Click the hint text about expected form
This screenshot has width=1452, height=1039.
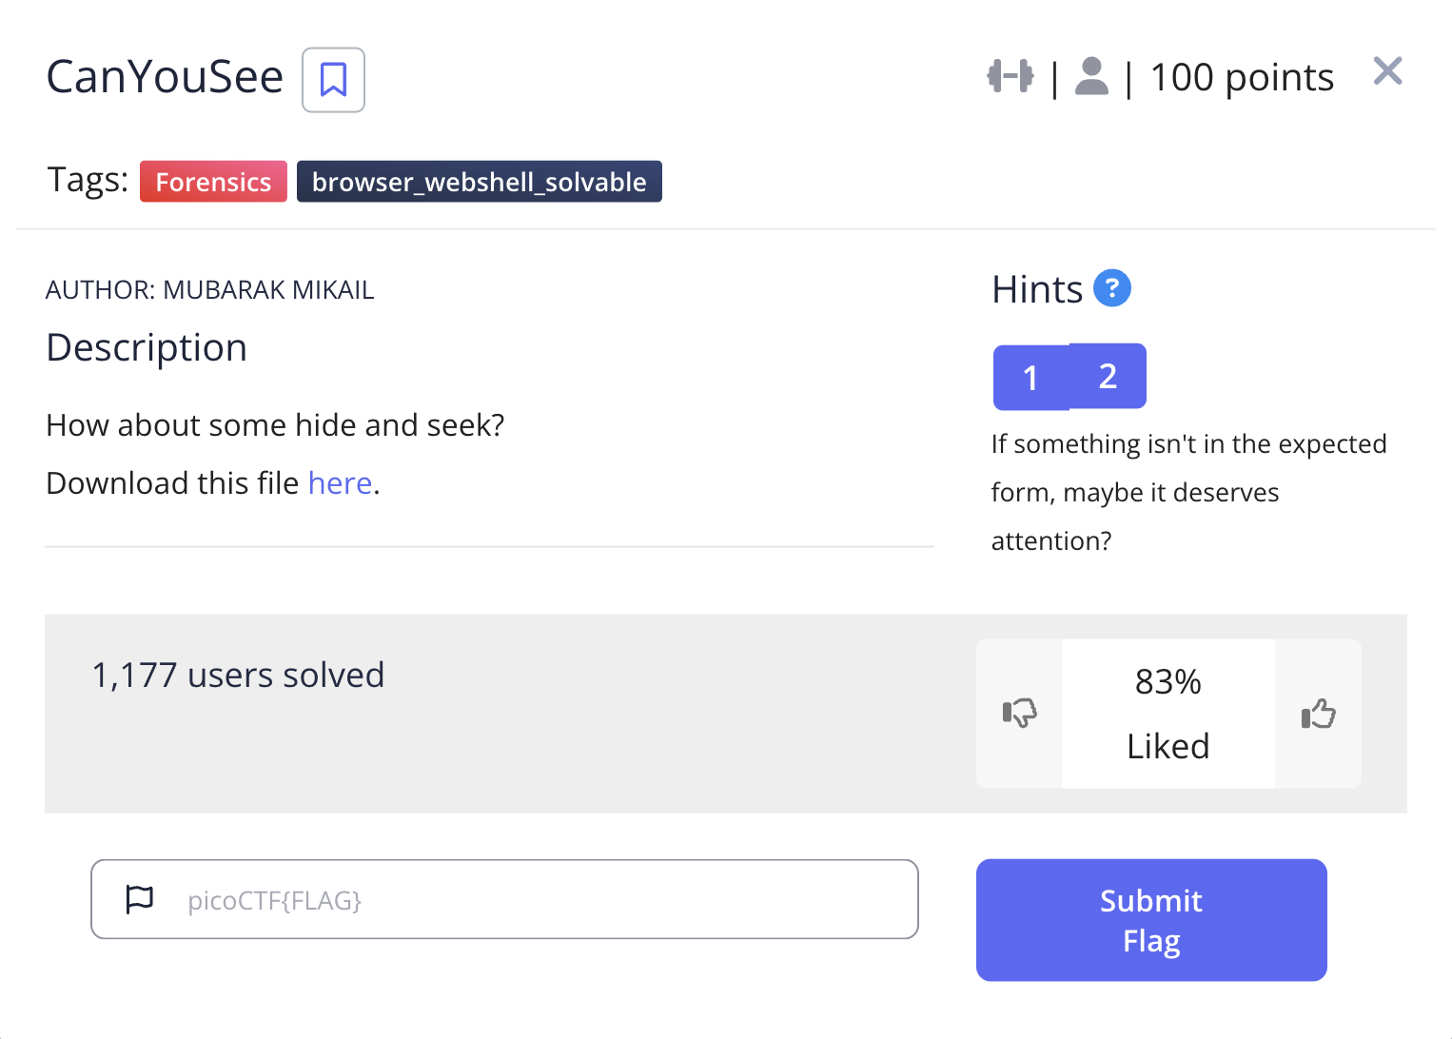point(1187,492)
